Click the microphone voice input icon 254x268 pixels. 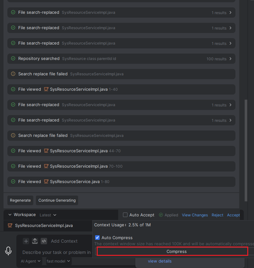(8, 251)
